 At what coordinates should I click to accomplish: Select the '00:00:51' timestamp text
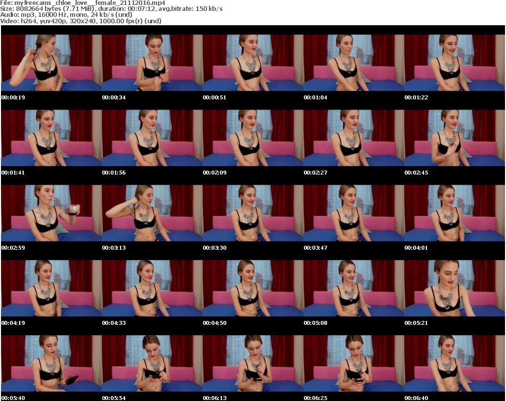(214, 97)
